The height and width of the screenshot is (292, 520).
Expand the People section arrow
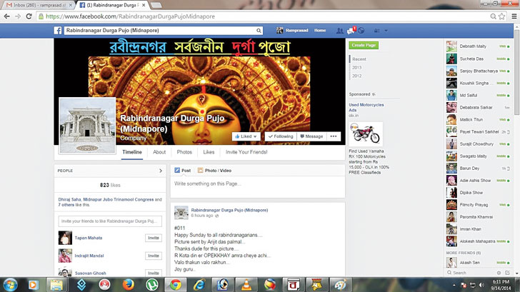coord(160,171)
